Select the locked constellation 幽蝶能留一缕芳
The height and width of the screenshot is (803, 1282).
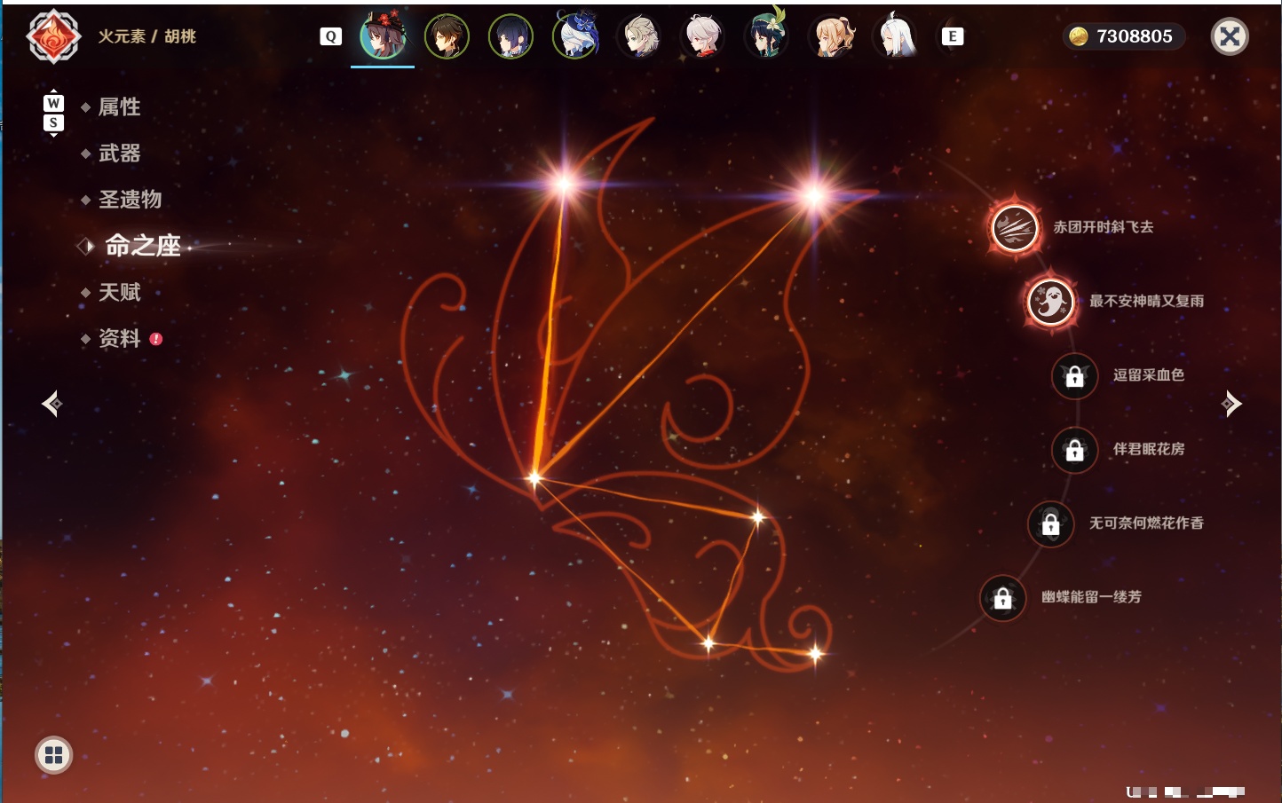click(x=1002, y=598)
